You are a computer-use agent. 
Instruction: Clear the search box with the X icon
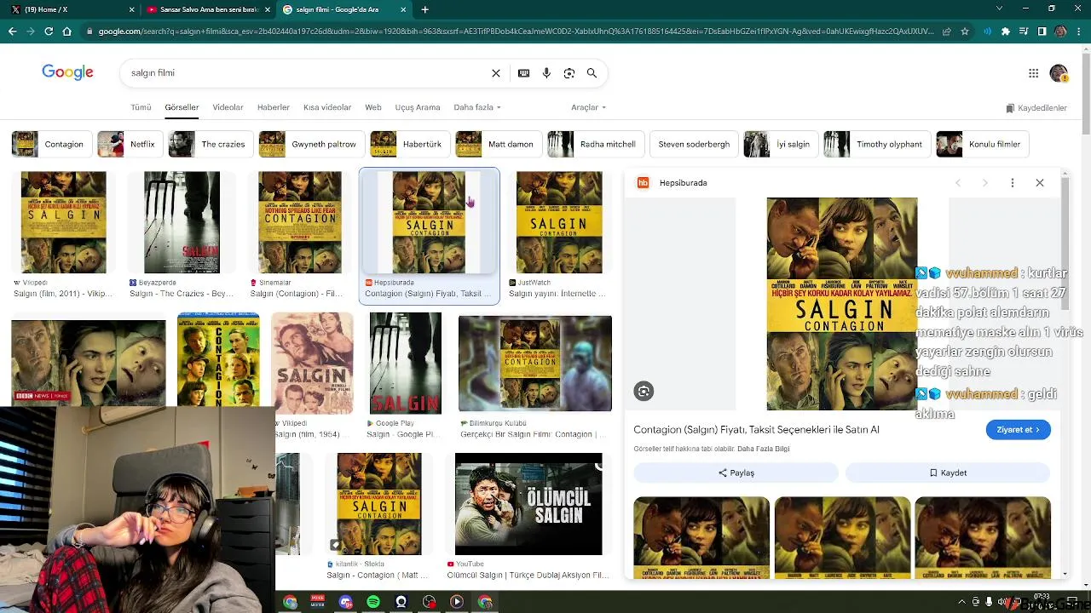pos(496,73)
